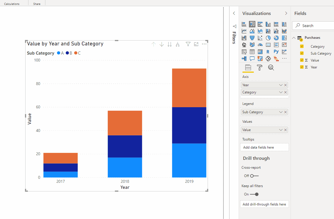Remove Value from the Values well

click(x=285, y=130)
